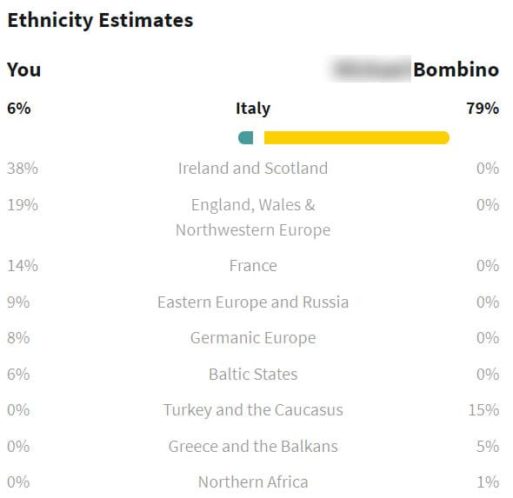Click the Ethnicity Estimates heading
The width and height of the screenshot is (513, 498).
(100, 21)
